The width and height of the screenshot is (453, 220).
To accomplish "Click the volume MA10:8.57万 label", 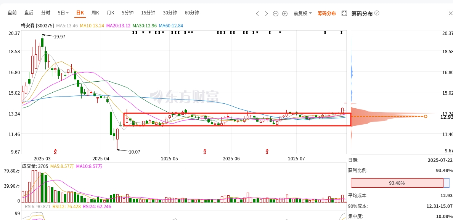I will click(89, 166).
